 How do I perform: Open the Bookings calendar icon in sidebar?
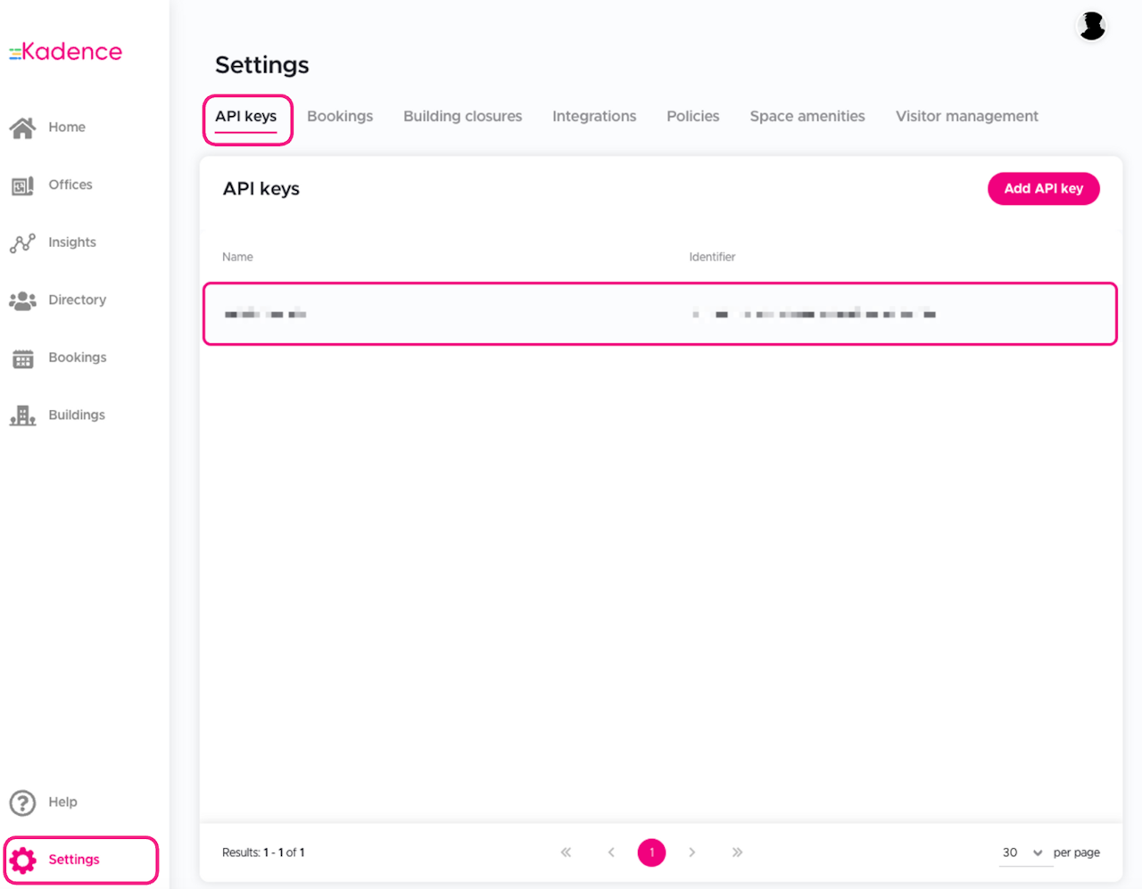tap(22, 358)
